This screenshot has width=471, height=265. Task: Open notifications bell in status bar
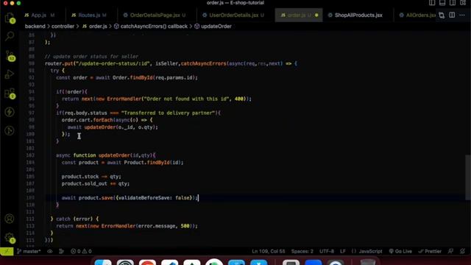coord(463,252)
